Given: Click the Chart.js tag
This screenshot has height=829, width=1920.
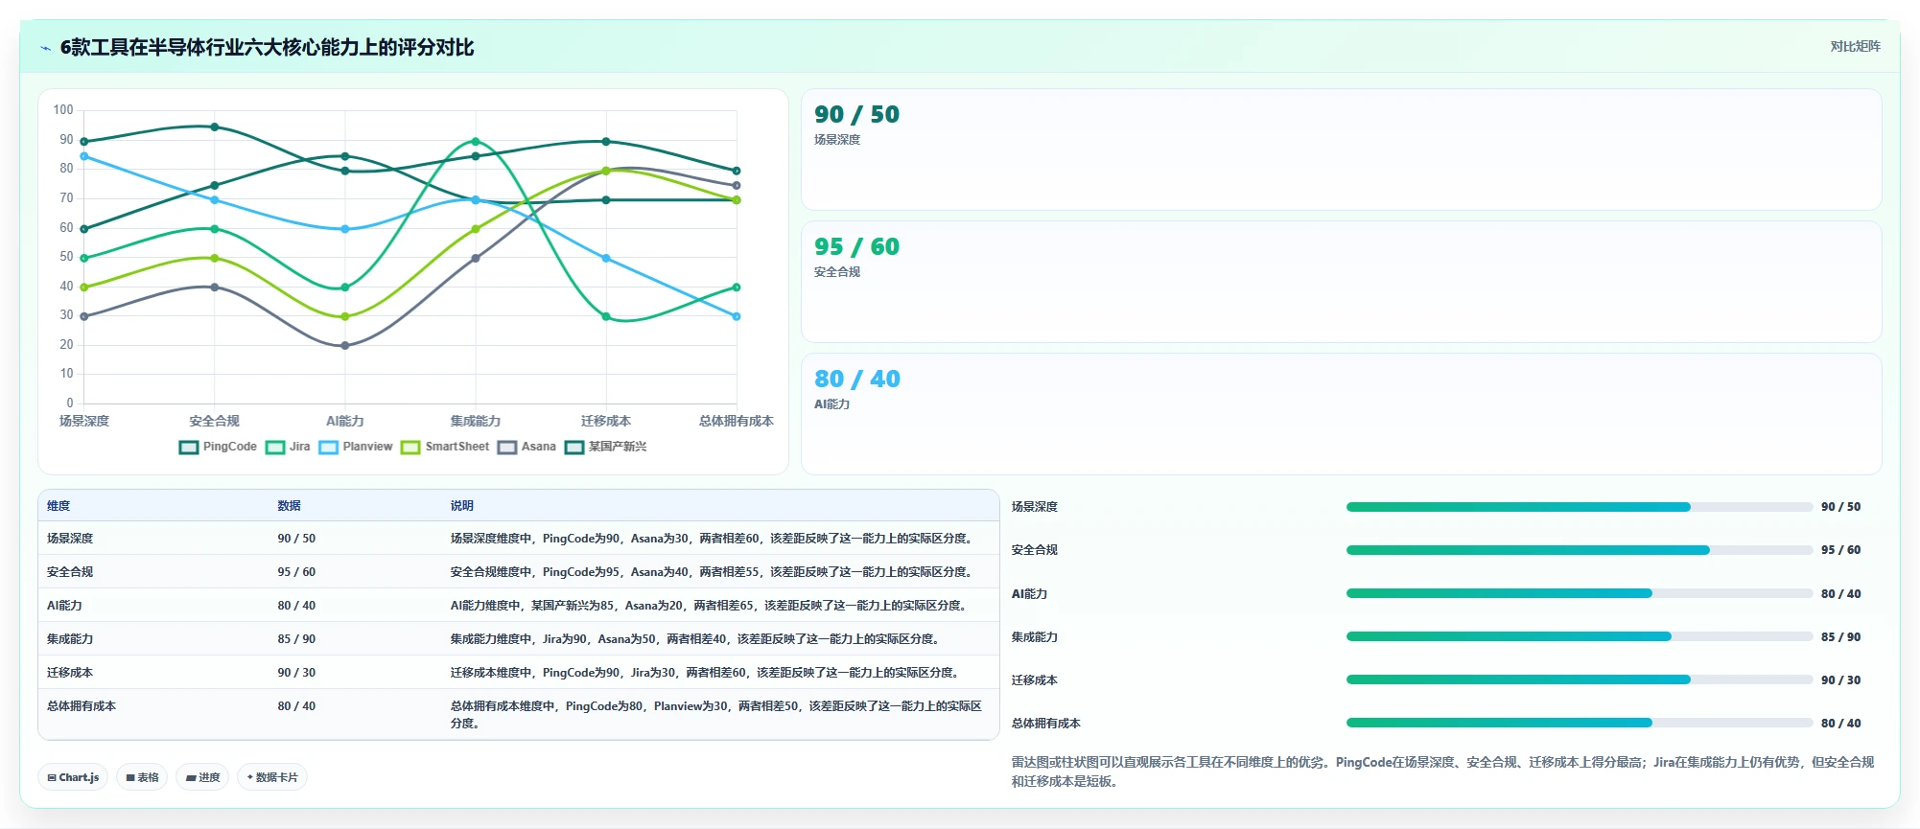Looking at the screenshot, I should click(73, 777).
